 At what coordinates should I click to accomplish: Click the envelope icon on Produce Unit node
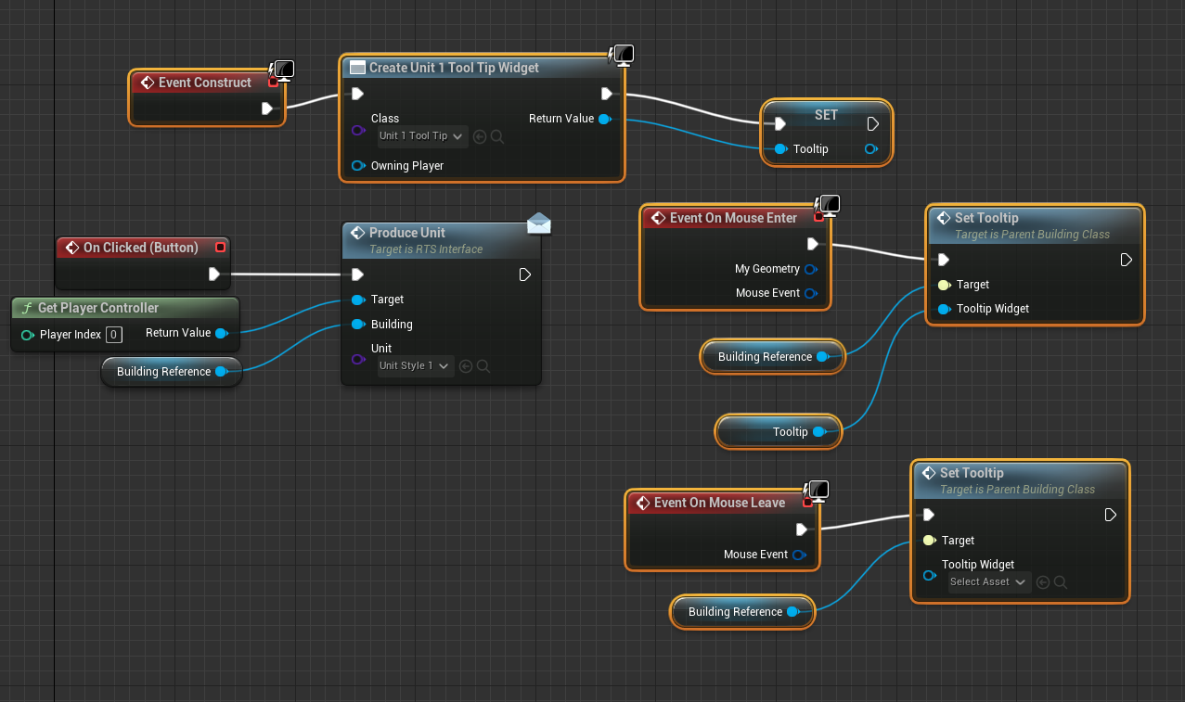point(539,223)
